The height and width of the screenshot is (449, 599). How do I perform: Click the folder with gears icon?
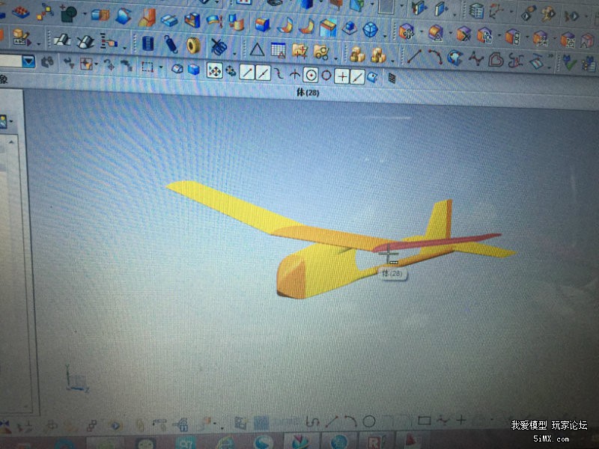pyautogui.click(x=321, y=52)
